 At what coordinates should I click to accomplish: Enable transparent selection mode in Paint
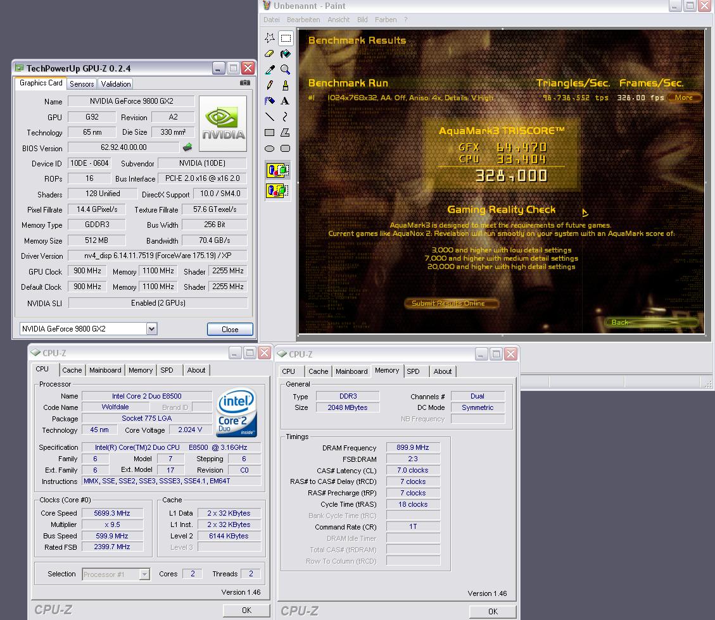coord(277,190)
